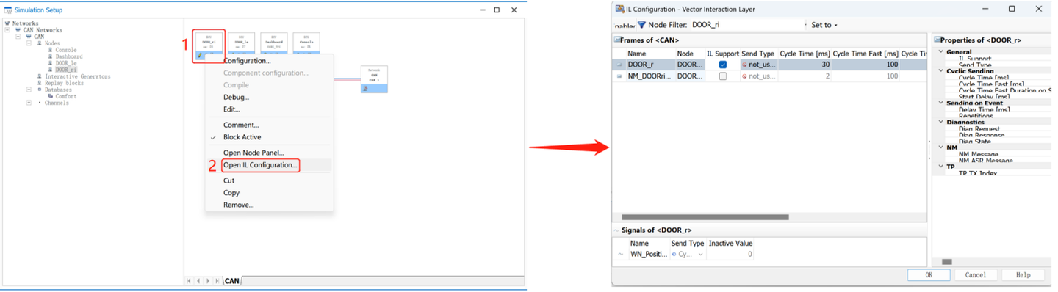Screen dimensions: 1058x292
Task: Expand the Channels tree node
Action: click(x=29, y=103)
